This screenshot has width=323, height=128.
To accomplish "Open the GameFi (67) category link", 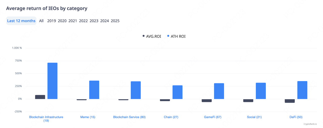I will click(x=213, y=117).
